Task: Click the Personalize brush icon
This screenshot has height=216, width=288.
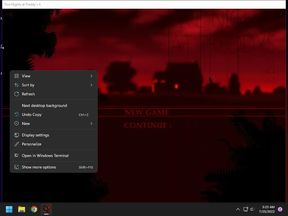Action: (17, 144)
